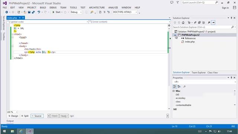Click the feedback speech bubble icon
This screenshot has width=238, height=134.
tap(172, 3)
